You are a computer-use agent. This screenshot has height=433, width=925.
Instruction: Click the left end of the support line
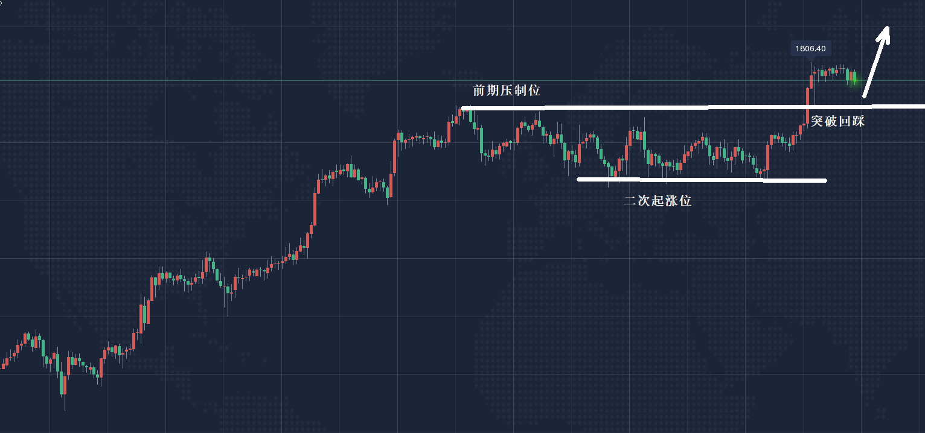pyautogui.click(x=580, y=179)
